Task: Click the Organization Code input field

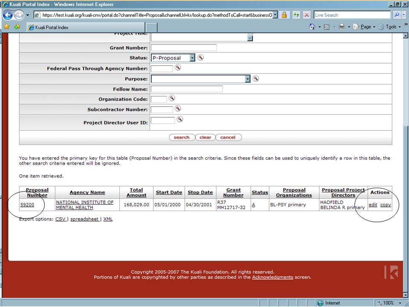Action: [x=159, y=99]
